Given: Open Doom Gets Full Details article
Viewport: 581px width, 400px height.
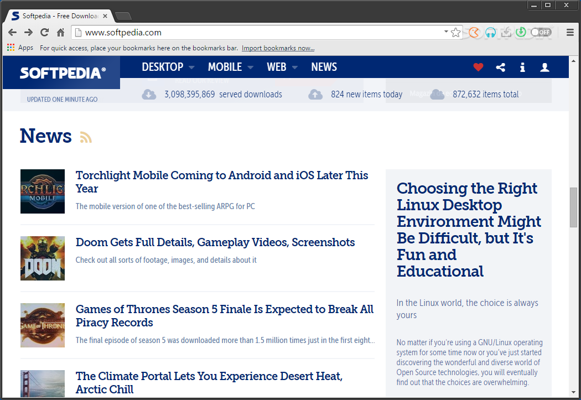Looking at the screenshot, I should (x=215, y=242).
